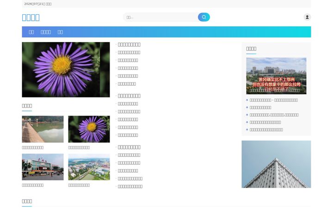Image resolution: width=333 pixels, height=208 pixels.
Task: Open the small purple flower thumbnail
Action: (89, 129)
